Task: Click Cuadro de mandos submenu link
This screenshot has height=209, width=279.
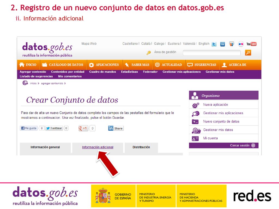Action: point(102,72)
